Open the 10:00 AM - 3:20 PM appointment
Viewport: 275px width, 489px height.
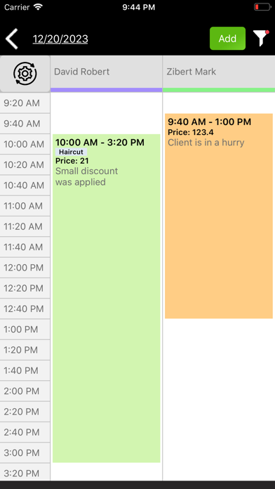coord(106,299)
